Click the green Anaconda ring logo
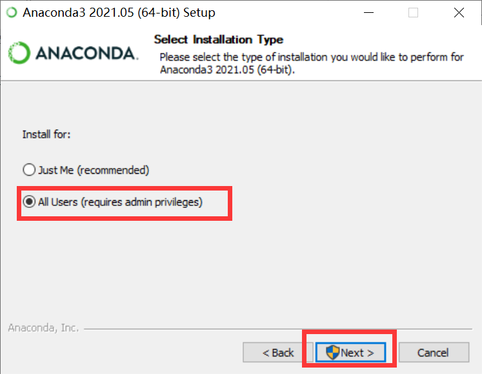 point(19,53)
